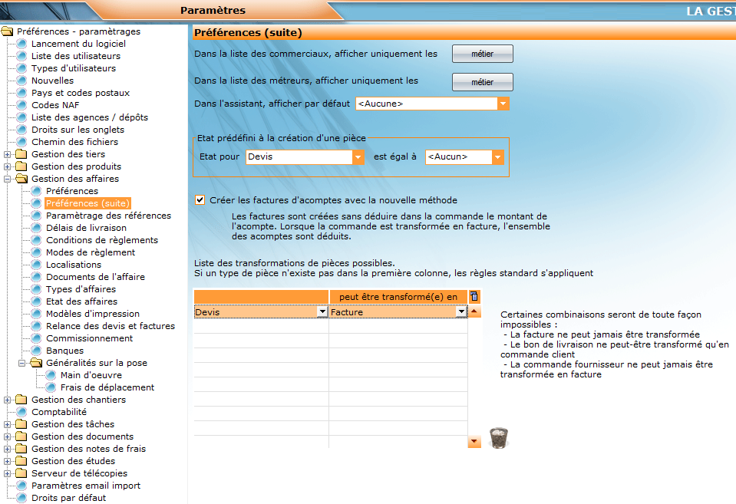
Task: Open Relance des devis et factures
Action: (111, 326)
